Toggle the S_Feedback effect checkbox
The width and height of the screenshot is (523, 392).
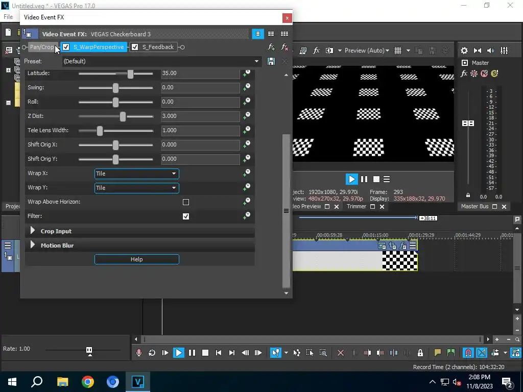pos(135,47)
